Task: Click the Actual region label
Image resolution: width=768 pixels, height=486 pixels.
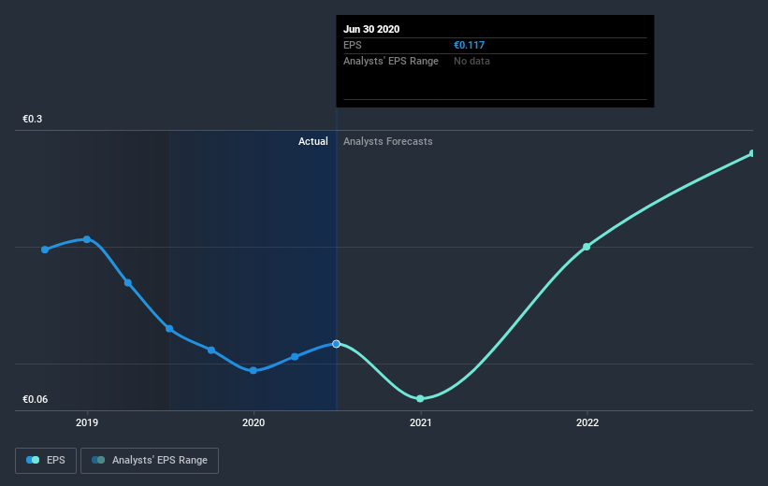Action: [313, 141]
